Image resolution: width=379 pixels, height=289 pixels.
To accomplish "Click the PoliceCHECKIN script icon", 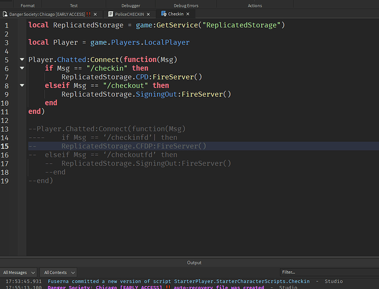I will [x=111, y=14].
